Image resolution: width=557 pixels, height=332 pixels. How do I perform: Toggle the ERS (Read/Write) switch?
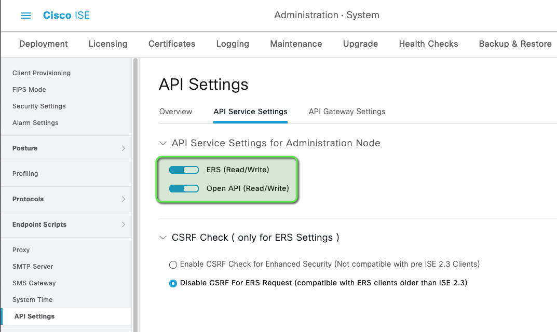coord(184,170)
